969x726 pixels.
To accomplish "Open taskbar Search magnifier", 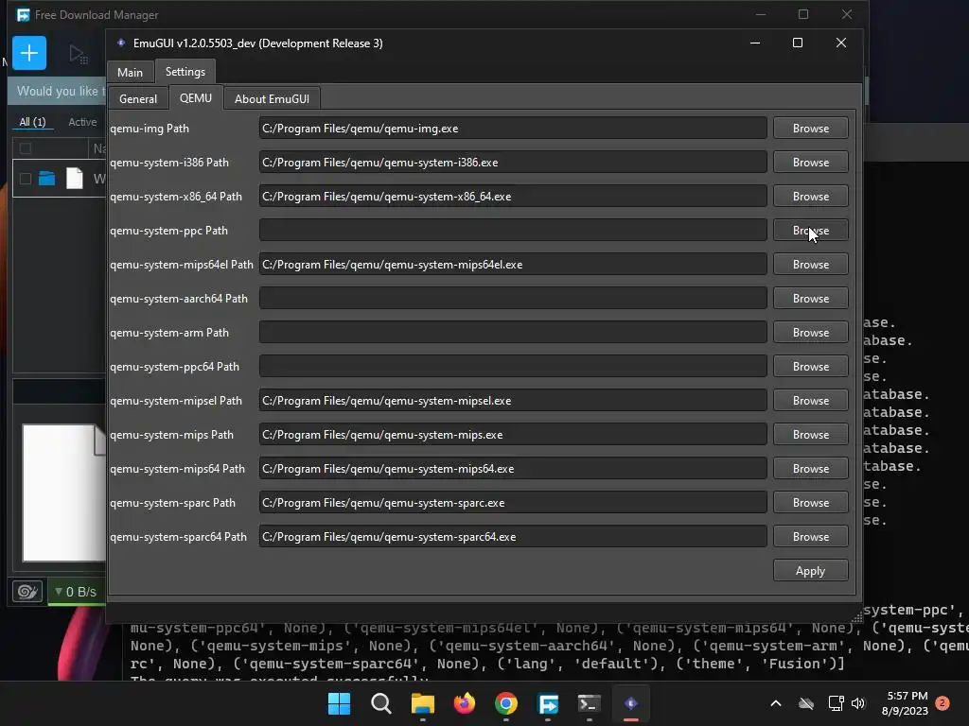I will [381, 703].
